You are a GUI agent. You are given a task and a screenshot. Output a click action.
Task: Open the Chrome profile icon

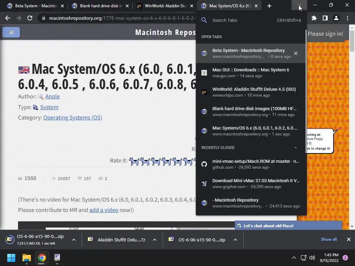coord(336,18)
